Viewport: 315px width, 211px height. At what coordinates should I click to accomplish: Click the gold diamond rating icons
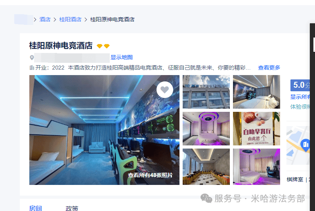pos(103,46)
